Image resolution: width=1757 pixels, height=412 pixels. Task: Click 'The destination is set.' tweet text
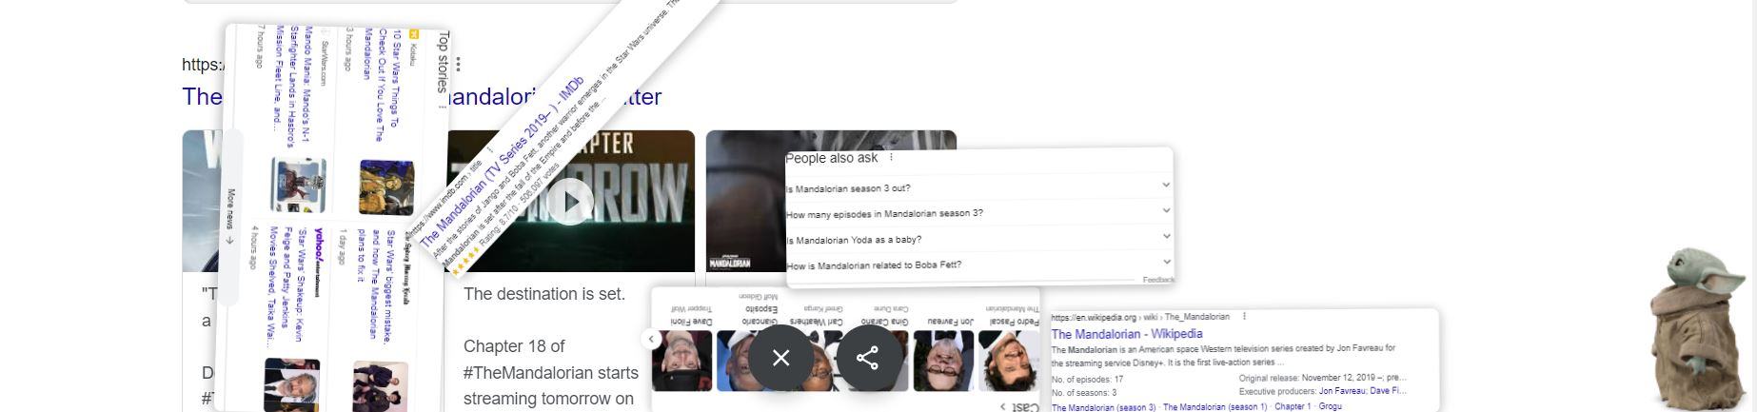click(544, 294)
